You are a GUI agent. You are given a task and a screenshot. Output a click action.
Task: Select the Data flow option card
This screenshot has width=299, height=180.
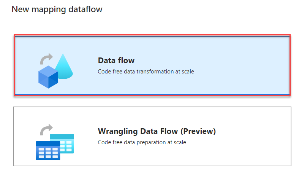tap(152, 65)
